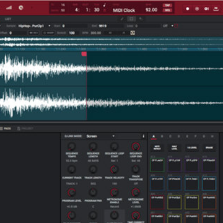
Task: Click the Current Track knob
Action: click(71, 170)
